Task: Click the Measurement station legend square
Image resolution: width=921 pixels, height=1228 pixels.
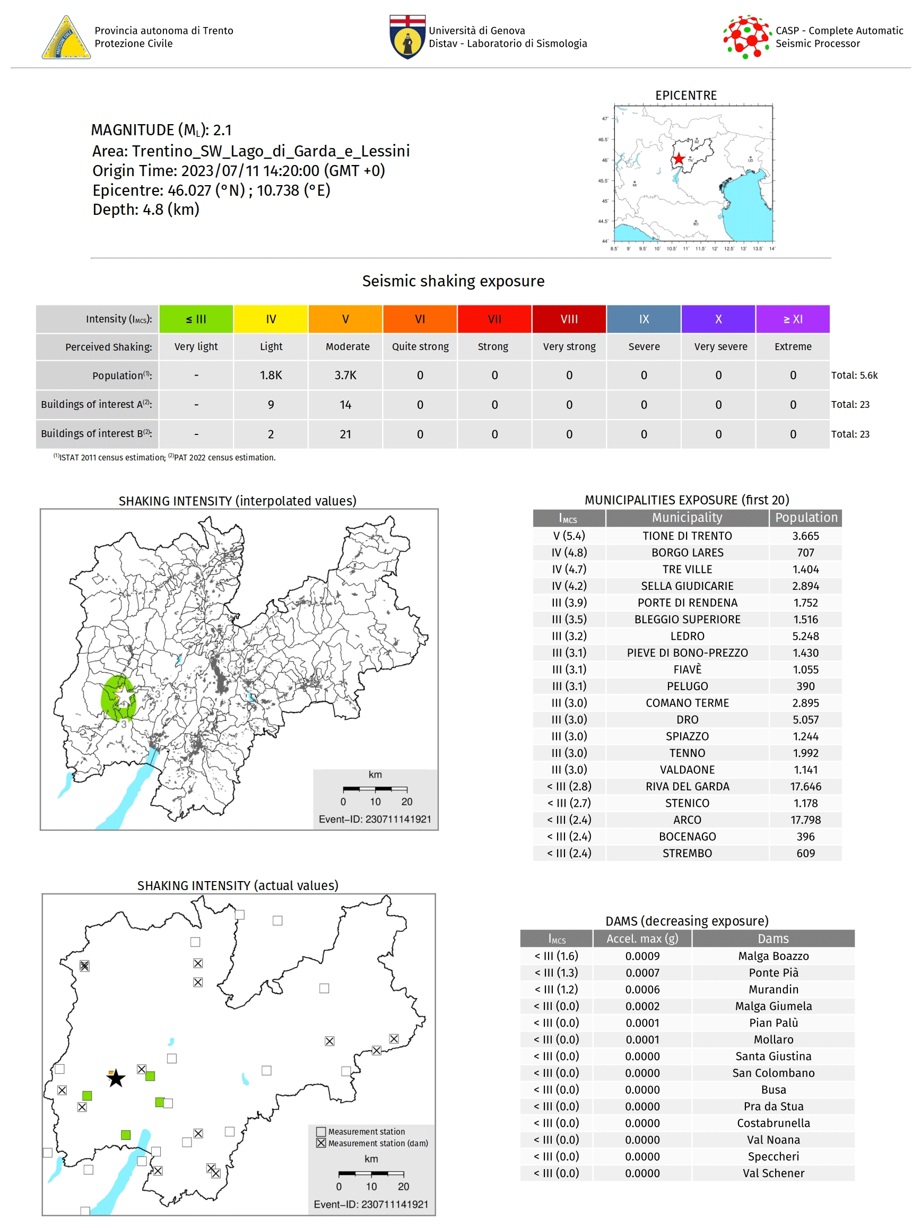Action: click(x=321, y=1131)
